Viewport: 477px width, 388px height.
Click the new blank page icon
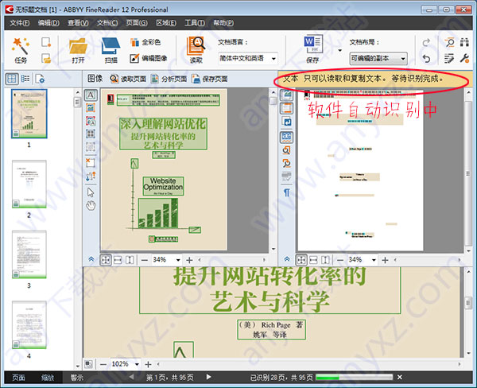tap(46, 42)
